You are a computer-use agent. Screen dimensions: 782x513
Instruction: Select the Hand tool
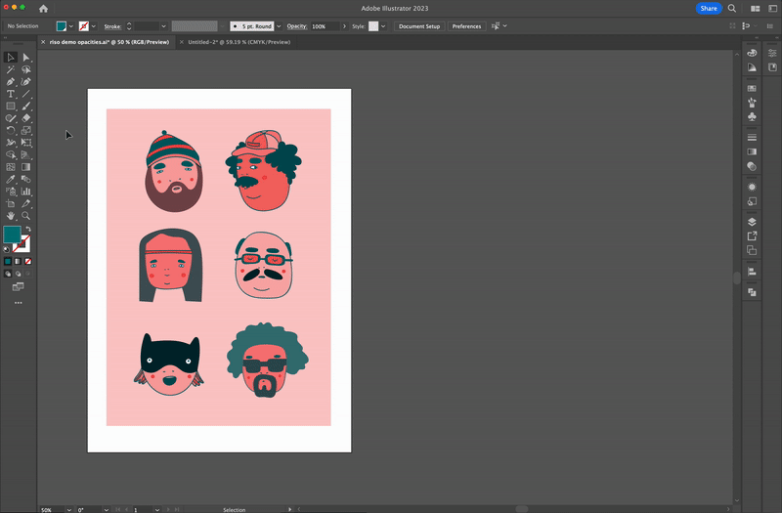pos(11,216)
